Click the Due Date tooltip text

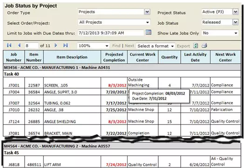(149, 98)
